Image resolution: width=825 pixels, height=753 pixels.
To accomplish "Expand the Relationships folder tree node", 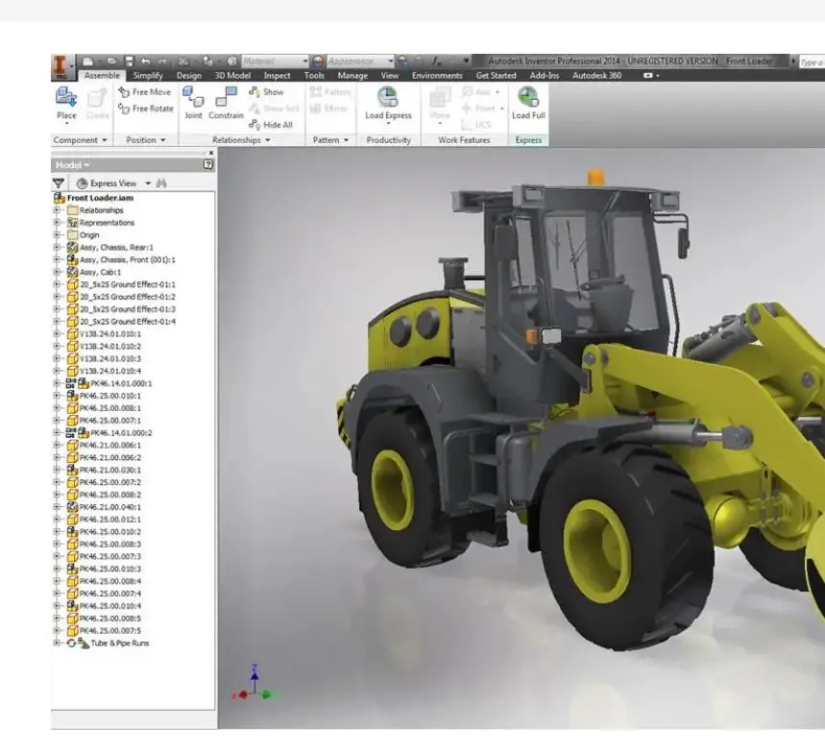I will coord(57,210).
